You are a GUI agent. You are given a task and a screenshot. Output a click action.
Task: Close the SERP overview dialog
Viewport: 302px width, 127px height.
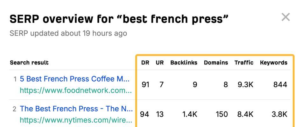click(x=286, y=17)
